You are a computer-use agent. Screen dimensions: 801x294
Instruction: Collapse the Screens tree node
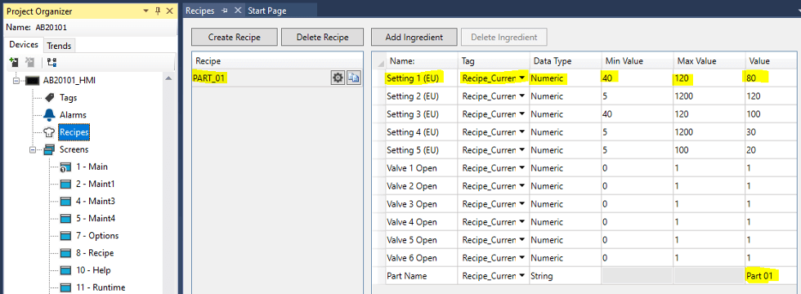click(34, 149)
